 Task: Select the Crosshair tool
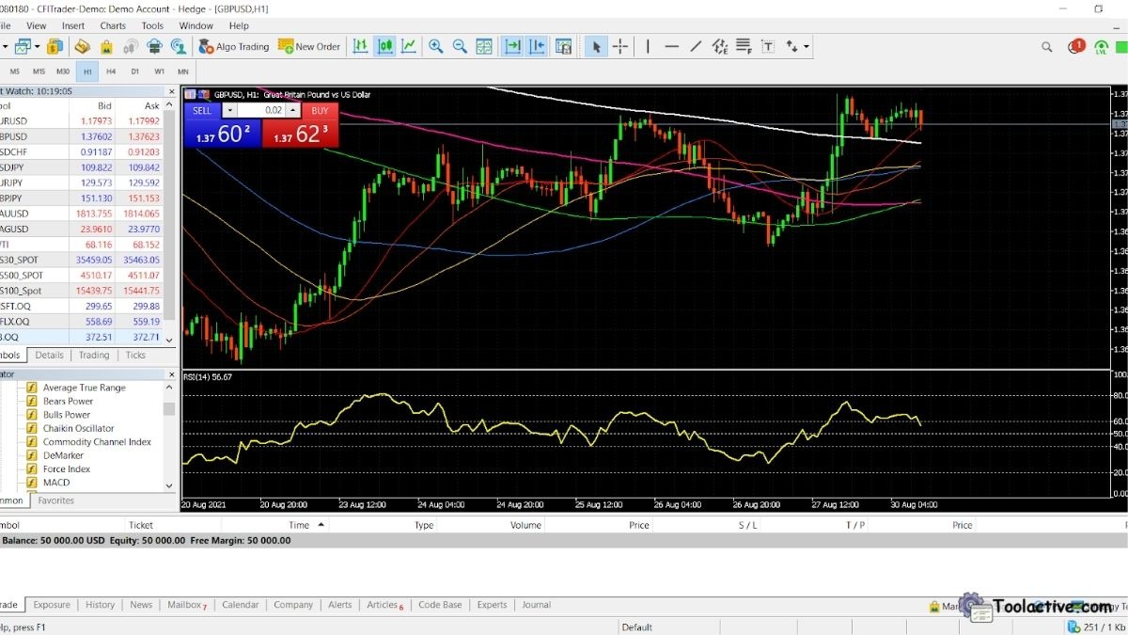coord(620,46)
